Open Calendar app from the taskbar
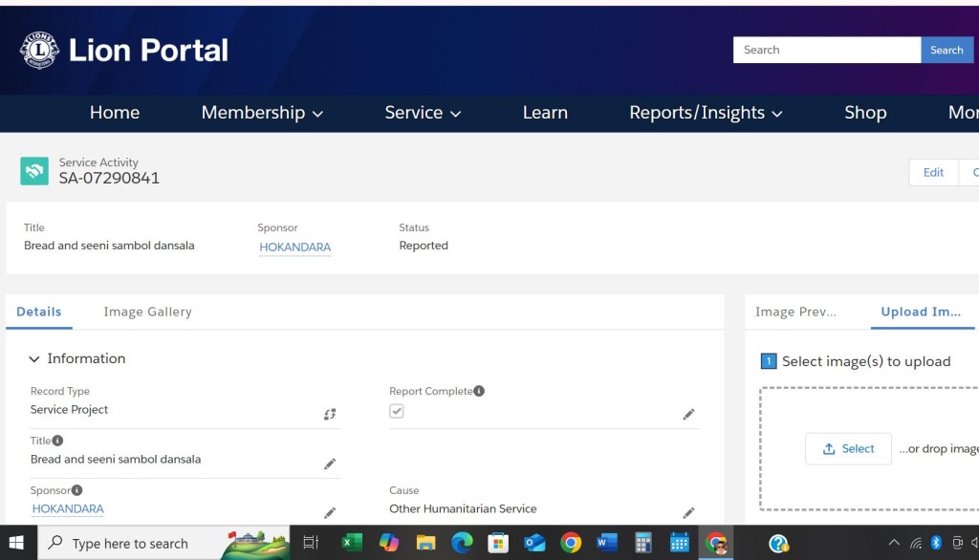Viewport: 979px width, 560px height. click(x=680, y=543)
